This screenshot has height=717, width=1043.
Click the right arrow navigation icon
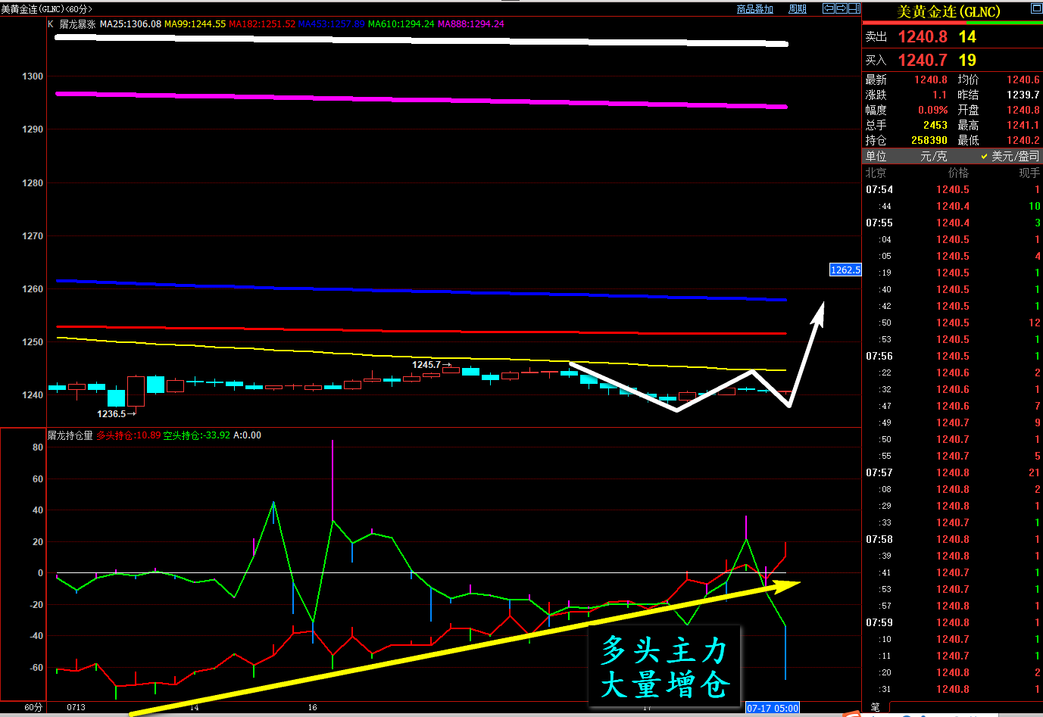click(841, 8)
